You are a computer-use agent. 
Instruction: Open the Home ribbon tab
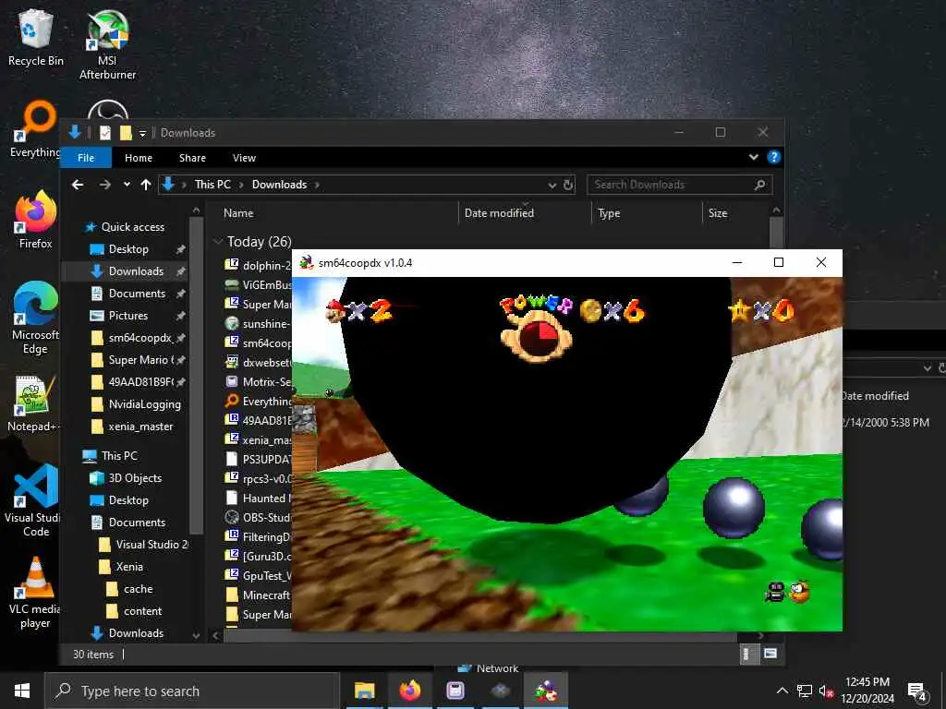coord(139,157)
